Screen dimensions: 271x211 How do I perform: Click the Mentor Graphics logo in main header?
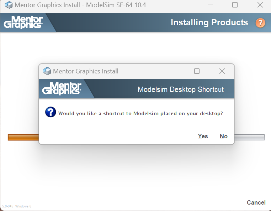click(x=23, y=22)
